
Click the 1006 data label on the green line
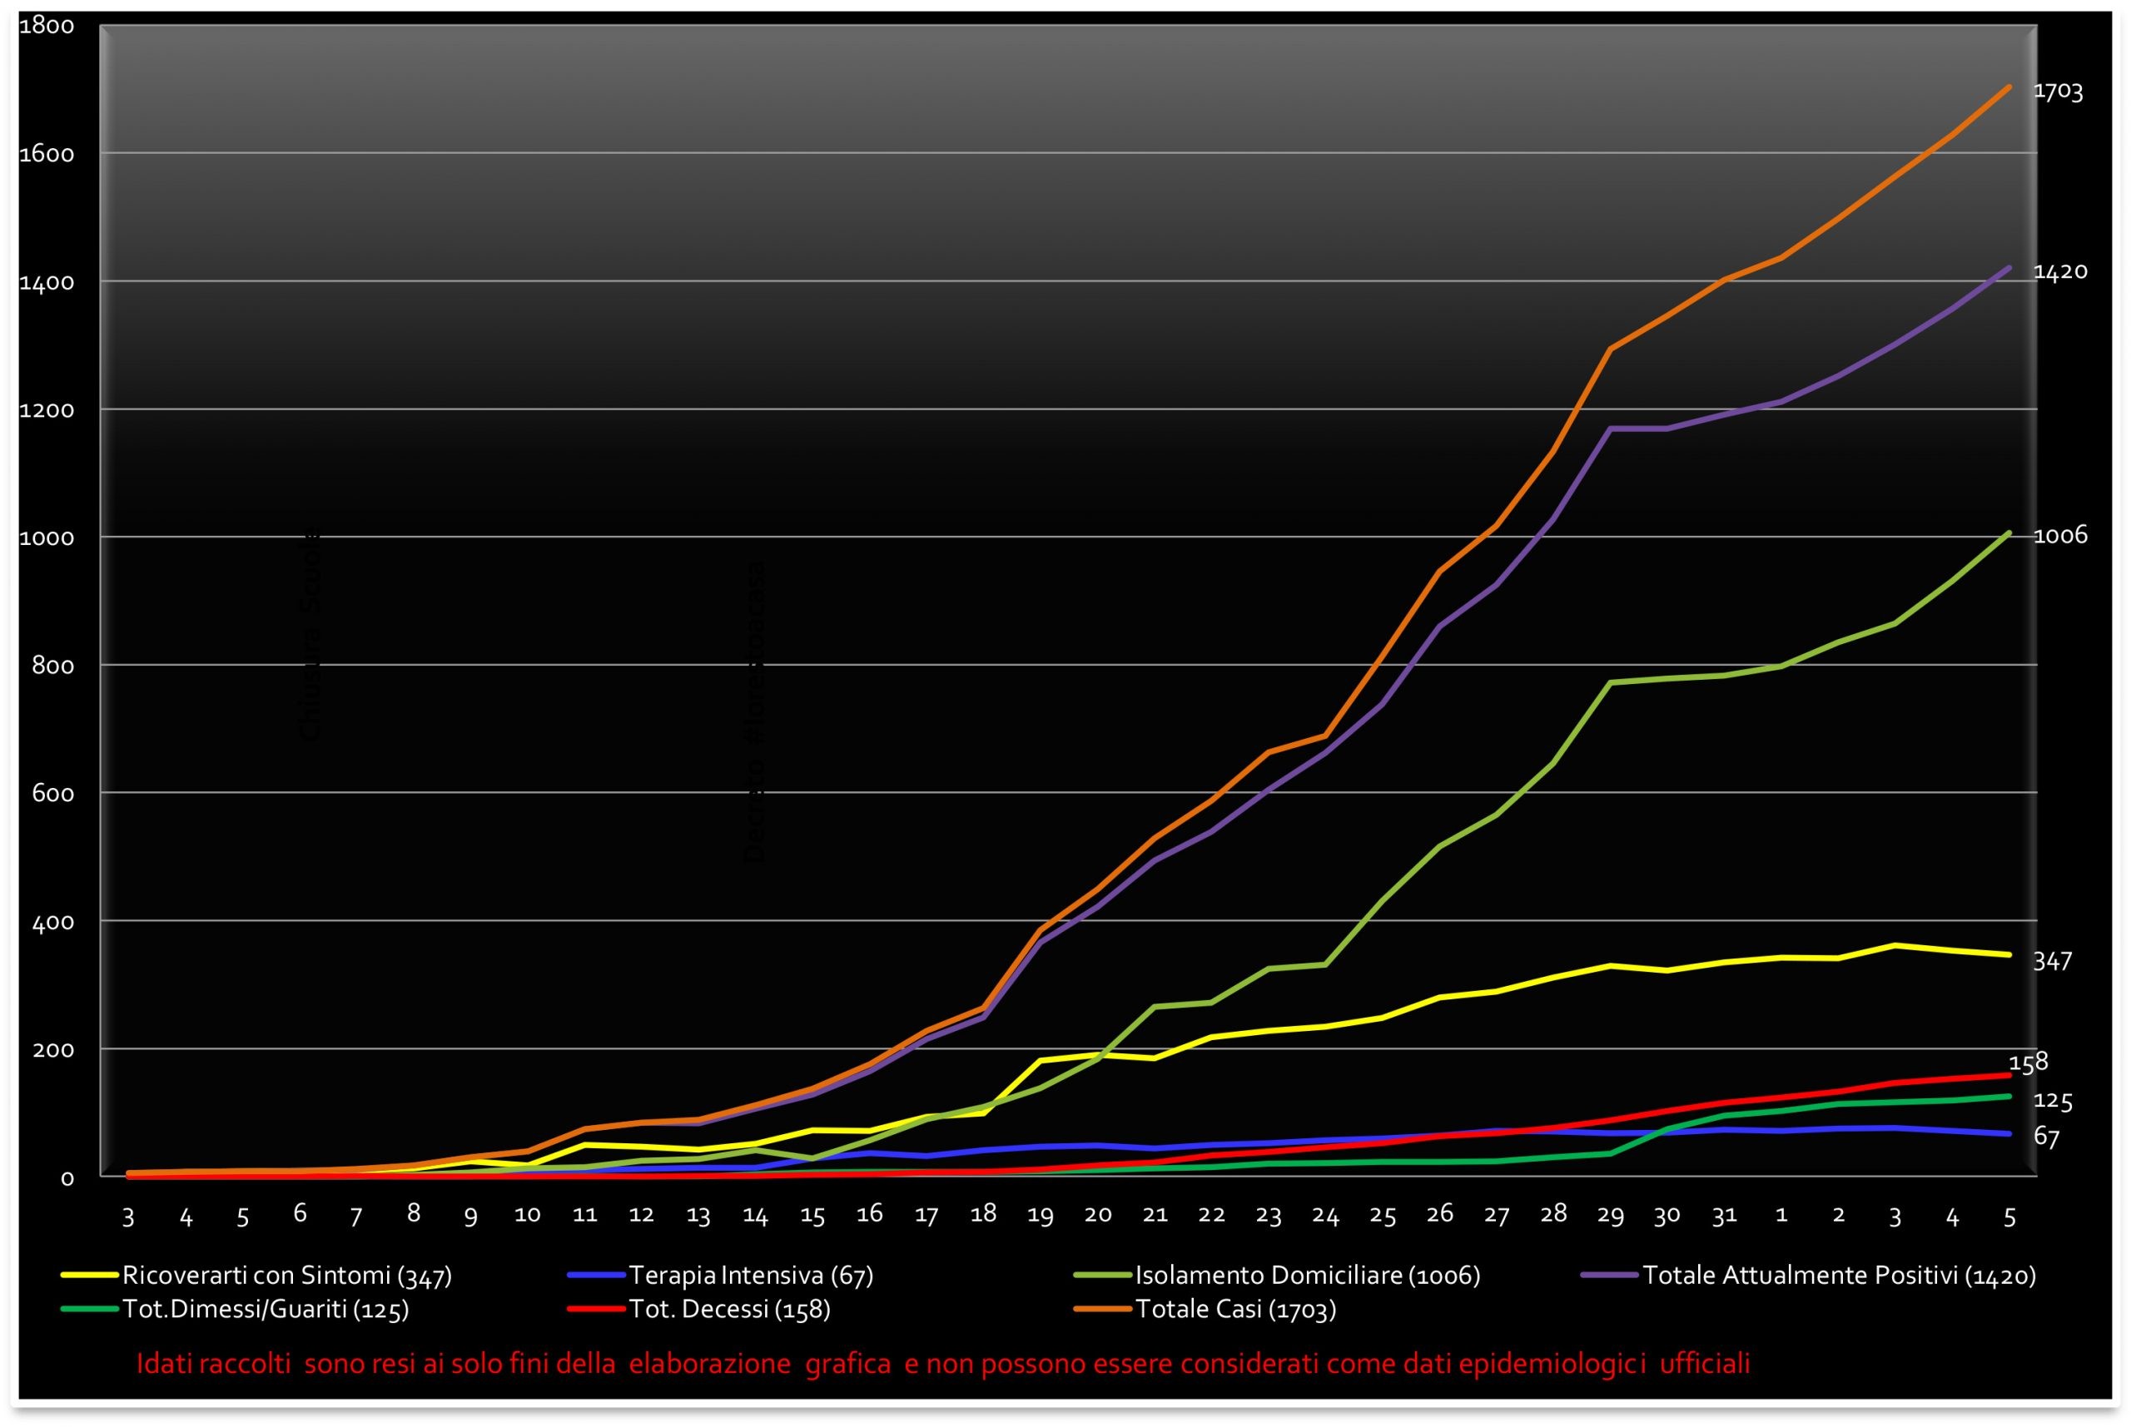click(2060, 535)
